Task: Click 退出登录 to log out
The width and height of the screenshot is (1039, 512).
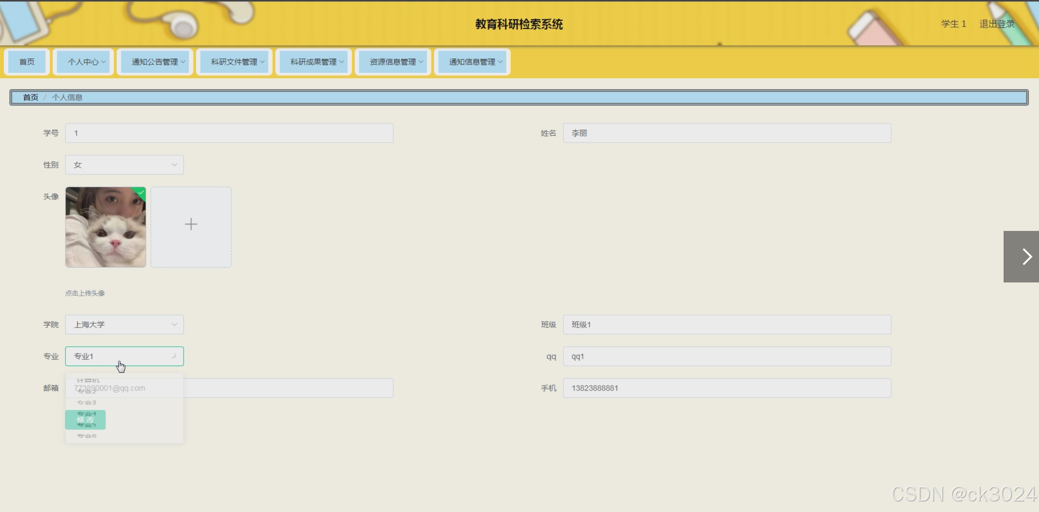Action: coord(997,24)
